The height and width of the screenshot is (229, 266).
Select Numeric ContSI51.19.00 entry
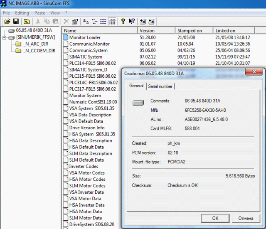click(x=93, y=102)
